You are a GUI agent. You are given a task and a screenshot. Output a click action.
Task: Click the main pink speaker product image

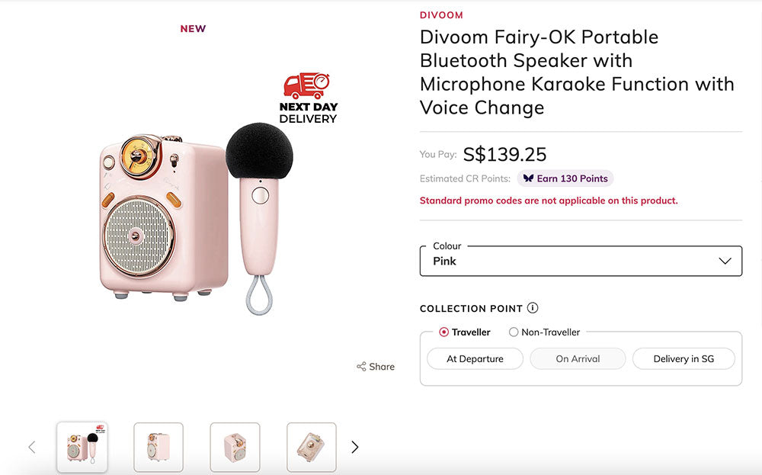164,217
